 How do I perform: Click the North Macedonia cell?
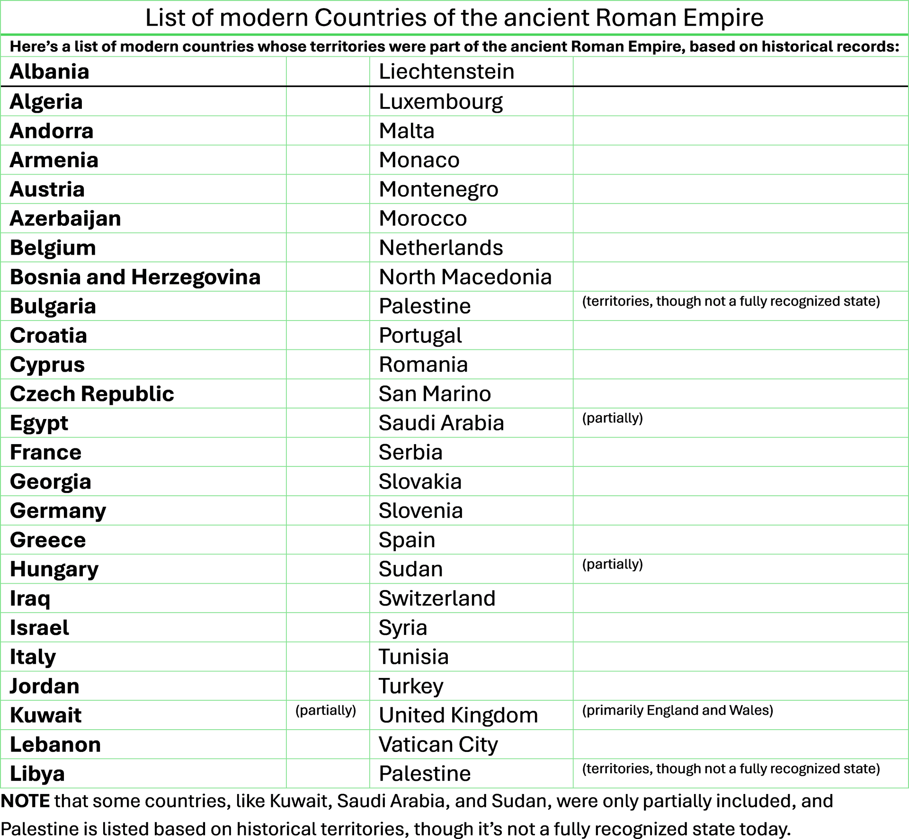(x=465, y=277)
